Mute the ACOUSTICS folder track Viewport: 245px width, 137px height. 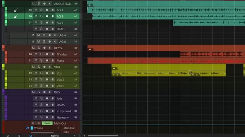[x=33, y=3]
